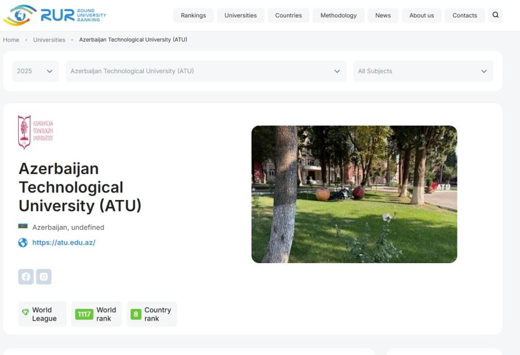Image resolution: width=520 pixels, height=355 pixels.
Task: Click the campus photo thumbnail
Action: click(354, 194)
